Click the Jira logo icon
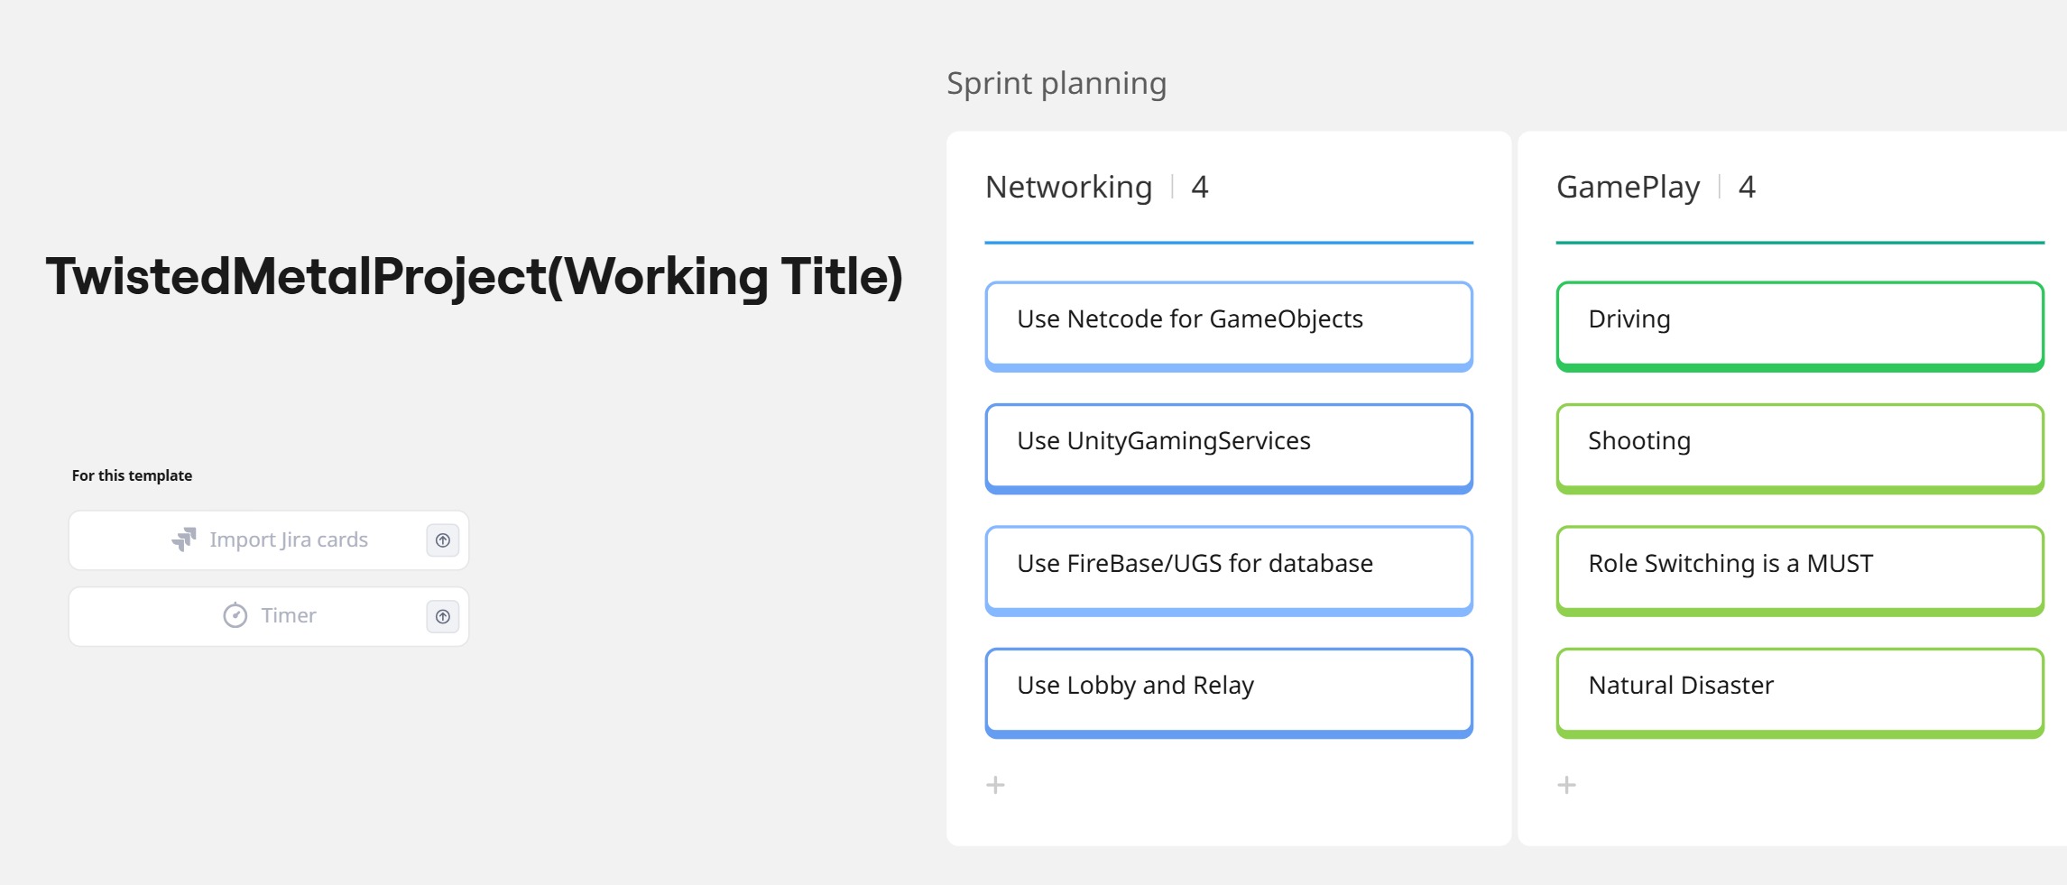Image resolution: width=2067 pixels, height=885 pixels. click(x=184, y=539)
